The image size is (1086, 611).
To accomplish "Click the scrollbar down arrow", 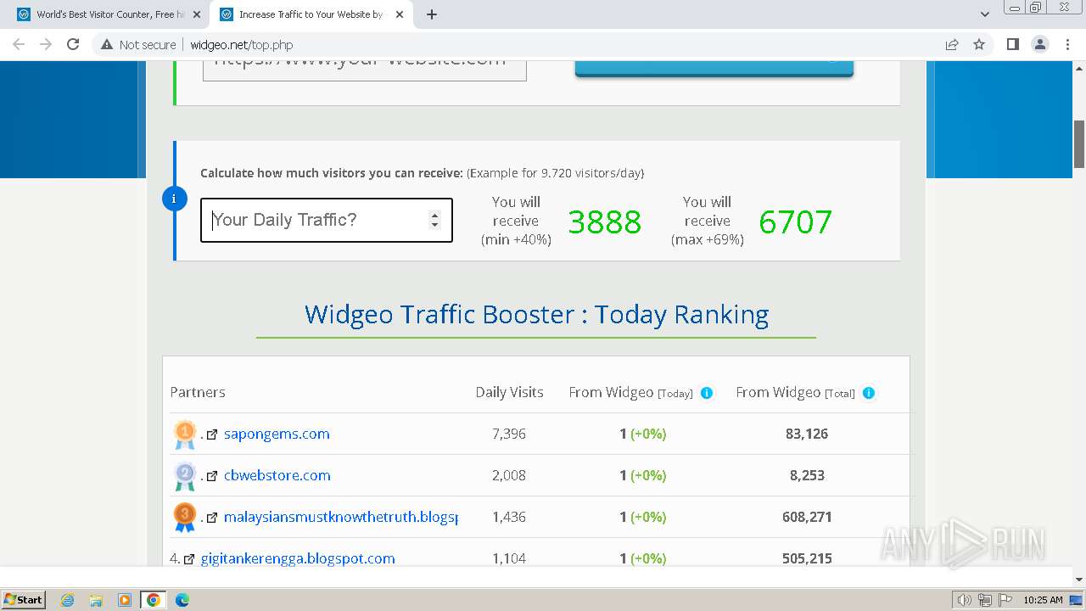I will pos(1079,579).
